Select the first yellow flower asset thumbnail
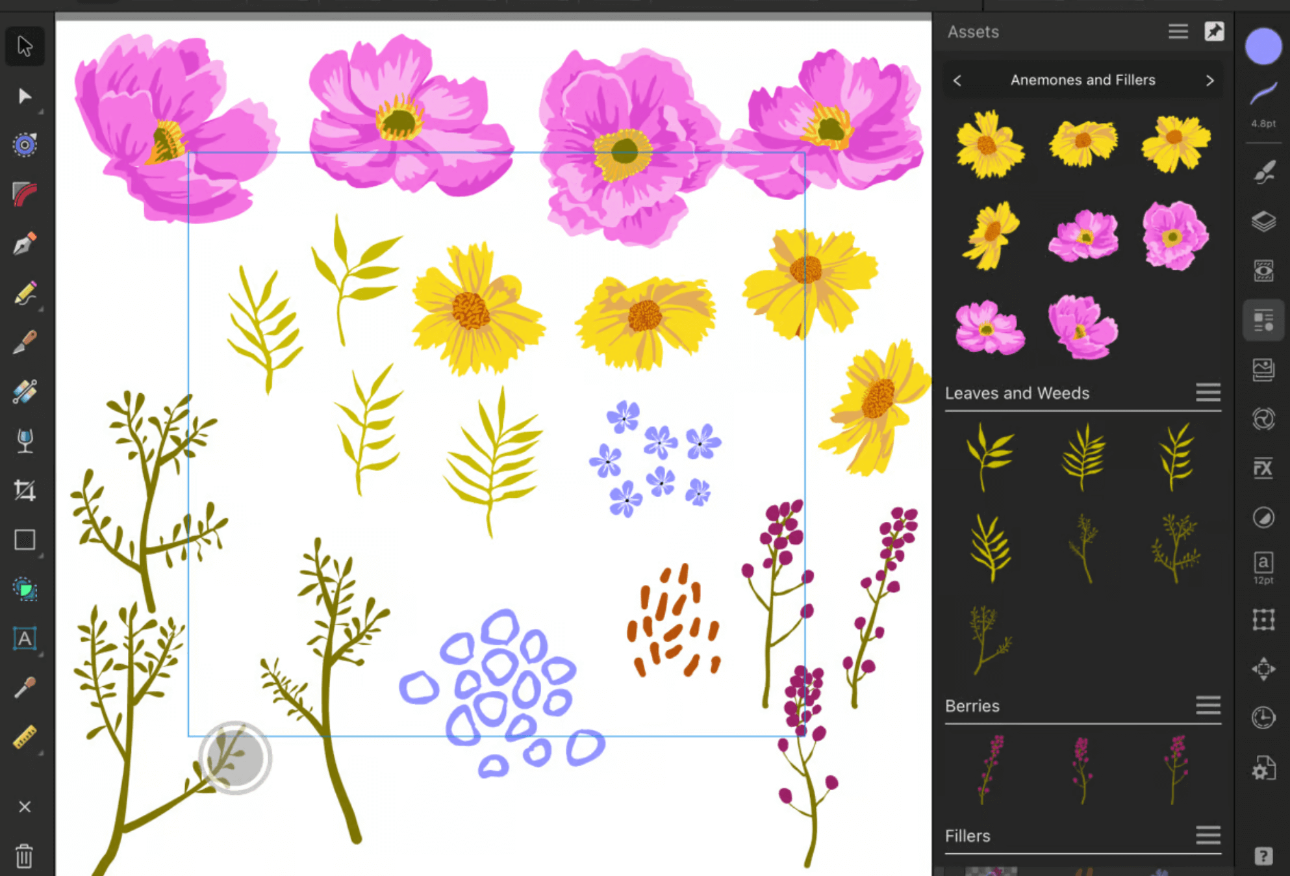The height and width of the screenshot is (876, 1290). [x=990, y=144]
